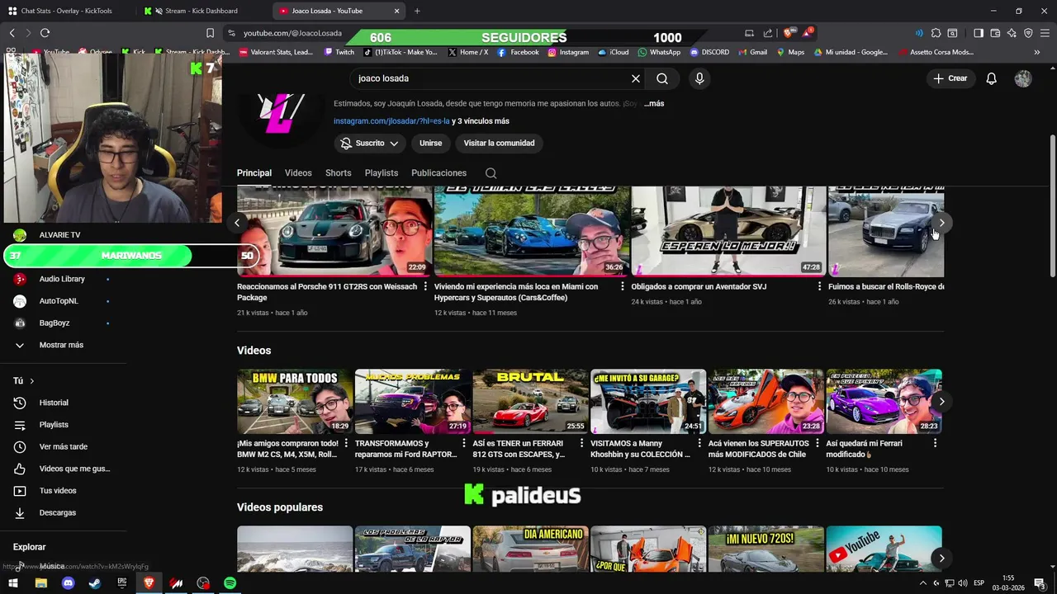Switch to Chat Stats Overlay KickTools tab
Viewport: 1057px width, 594px height.
66,11
